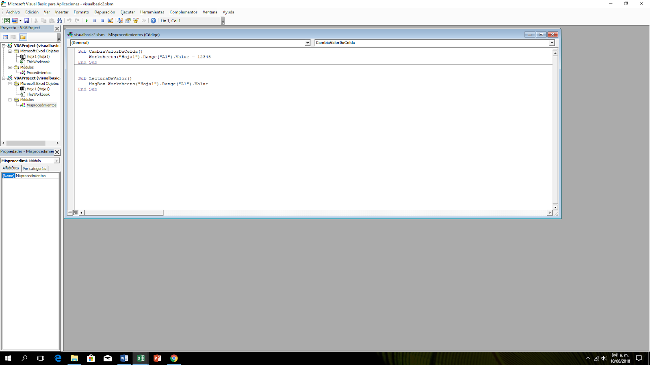
Task: Collapse the first VBAProject tree node
Action: (x=3, y=45)
